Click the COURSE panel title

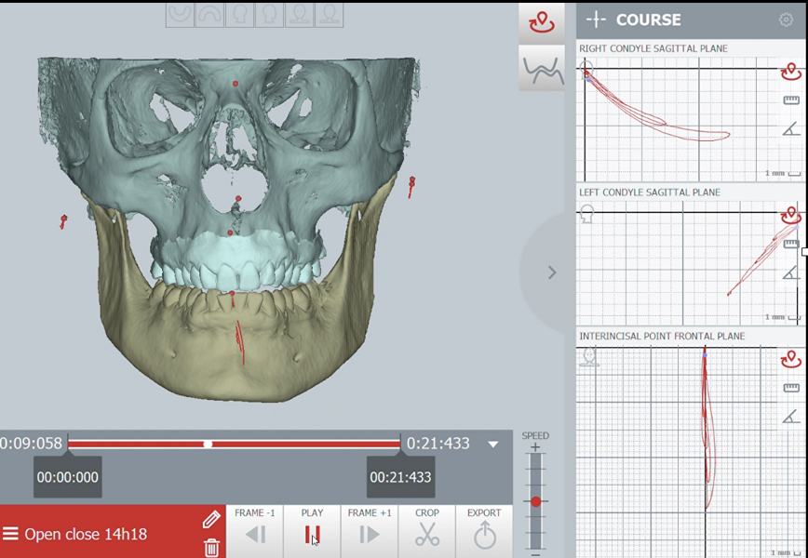click(649, 19)
